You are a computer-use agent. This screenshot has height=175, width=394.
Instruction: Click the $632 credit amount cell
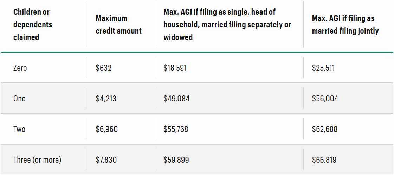pyautogui.click(x=104, y=68)
